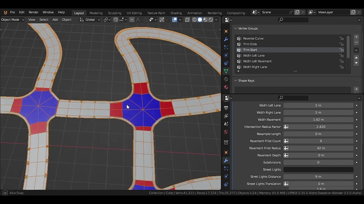Expand vertex group list filter options

[x=238, y=71]
